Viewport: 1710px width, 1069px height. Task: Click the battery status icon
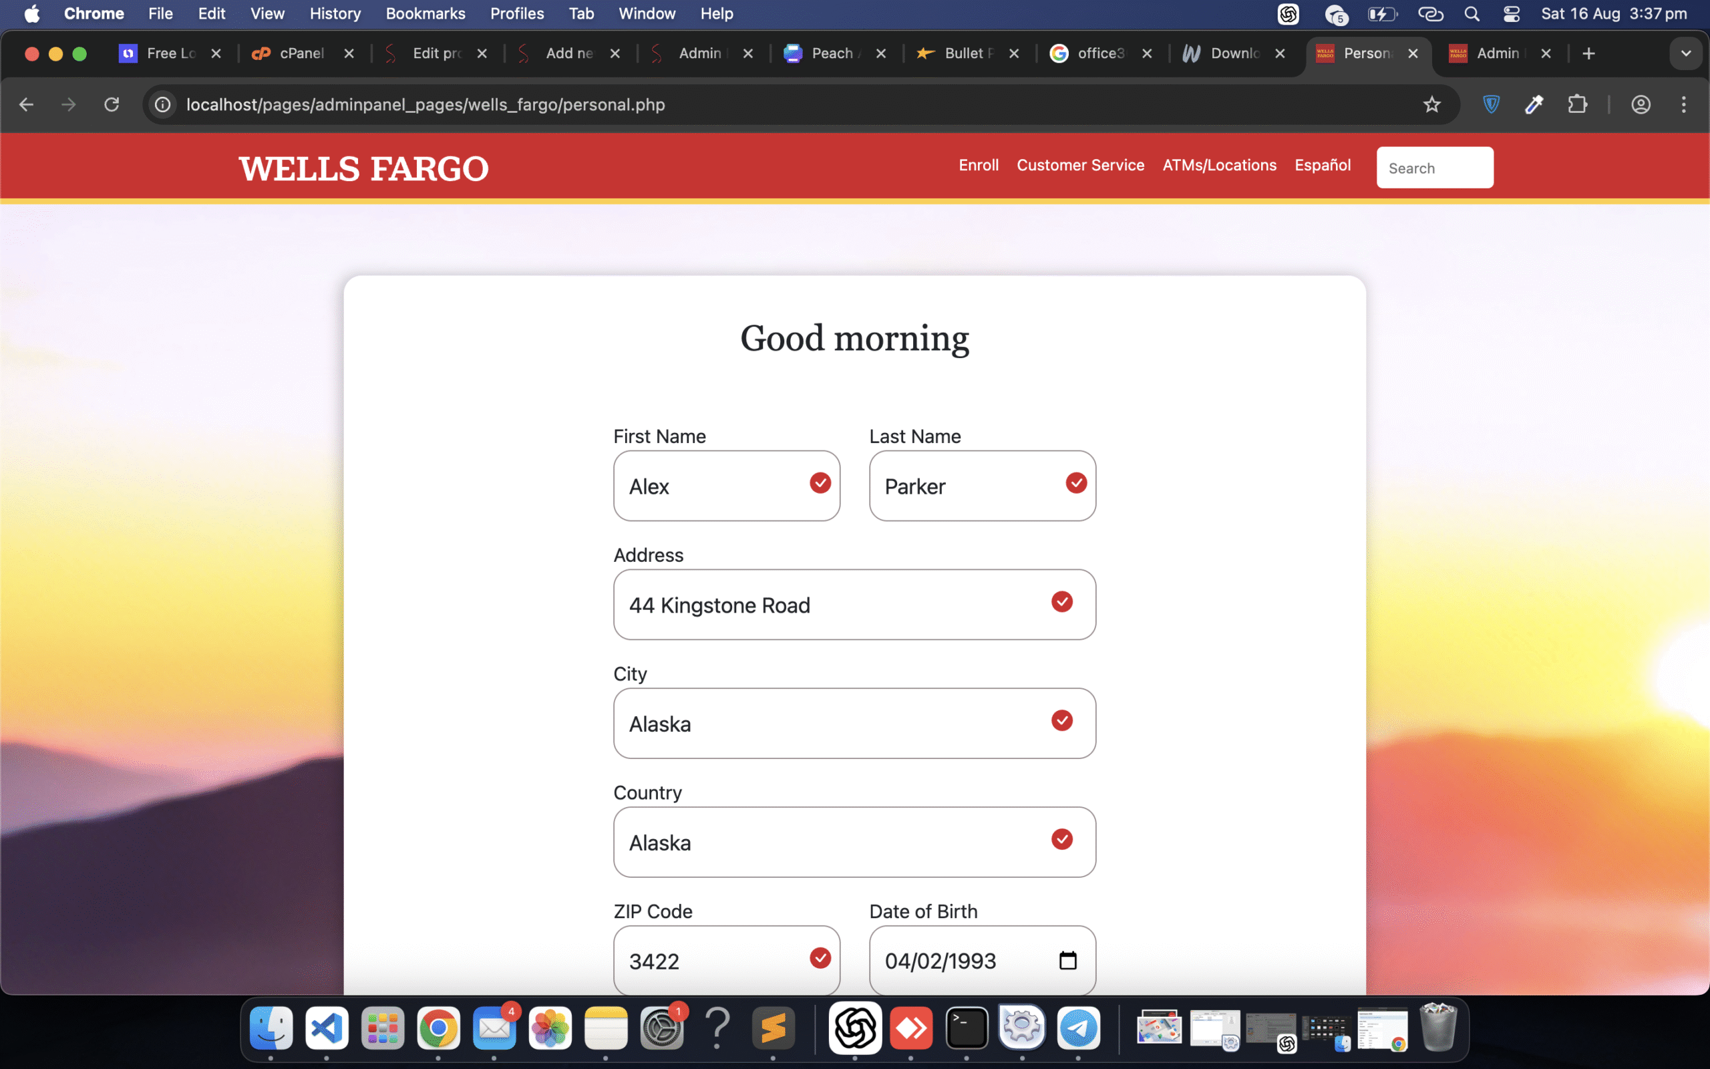(x=1382, y=14)
